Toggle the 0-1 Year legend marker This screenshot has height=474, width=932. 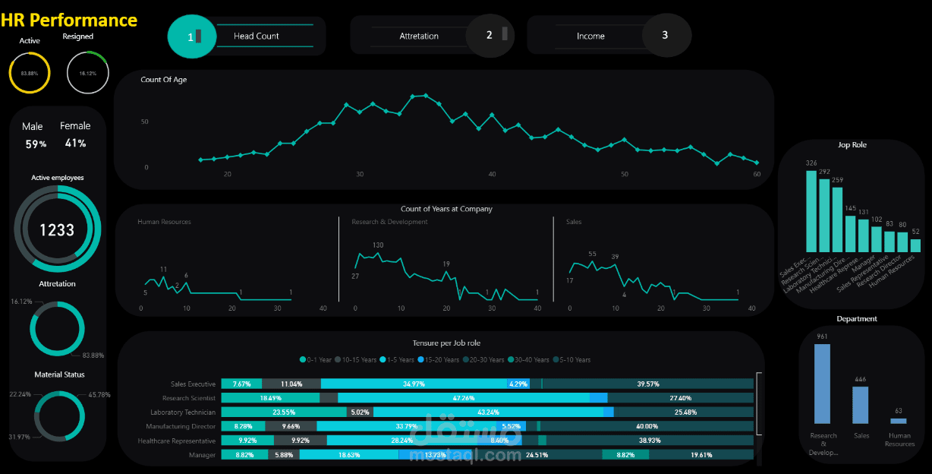304,359
